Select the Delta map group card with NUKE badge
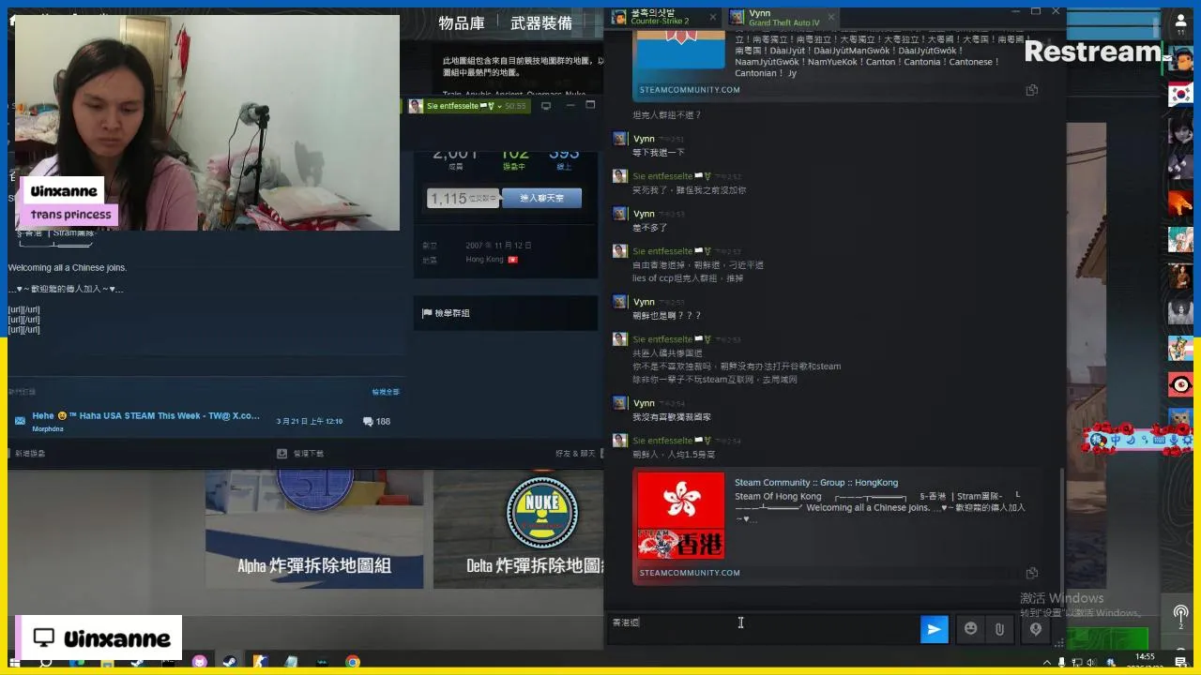This screenshot has height=675, width=1201. point(518,530)
